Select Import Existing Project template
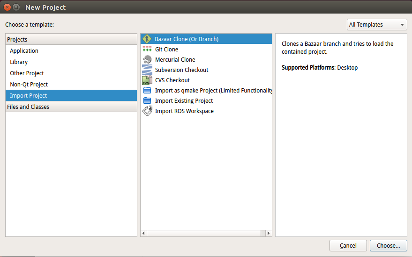The height and width of the screenshot is (257, 412). [206, 100]
